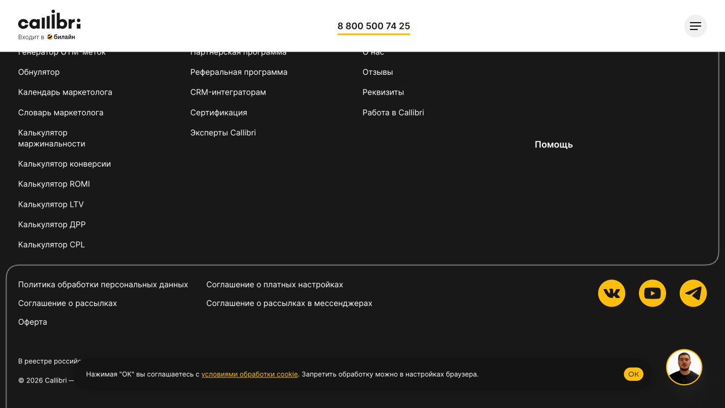Open Реквизиты page link
This screenshot has width=725, height=408.
pyautogui.click(x=383, y=92)
